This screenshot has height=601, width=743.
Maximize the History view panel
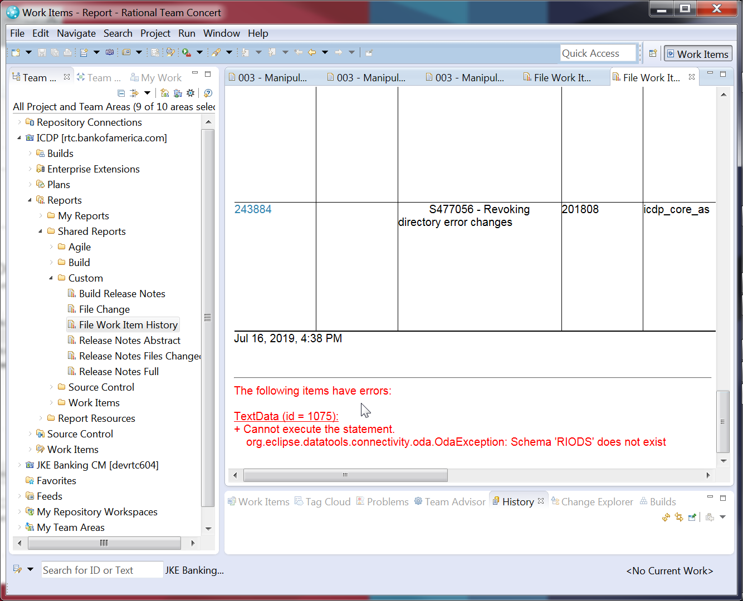[723, 497]
